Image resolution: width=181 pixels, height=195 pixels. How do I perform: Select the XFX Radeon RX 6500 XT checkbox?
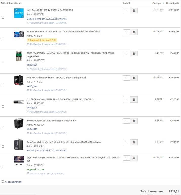pos(3,85)
